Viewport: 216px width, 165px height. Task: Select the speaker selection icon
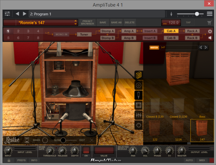coord(139,85)
